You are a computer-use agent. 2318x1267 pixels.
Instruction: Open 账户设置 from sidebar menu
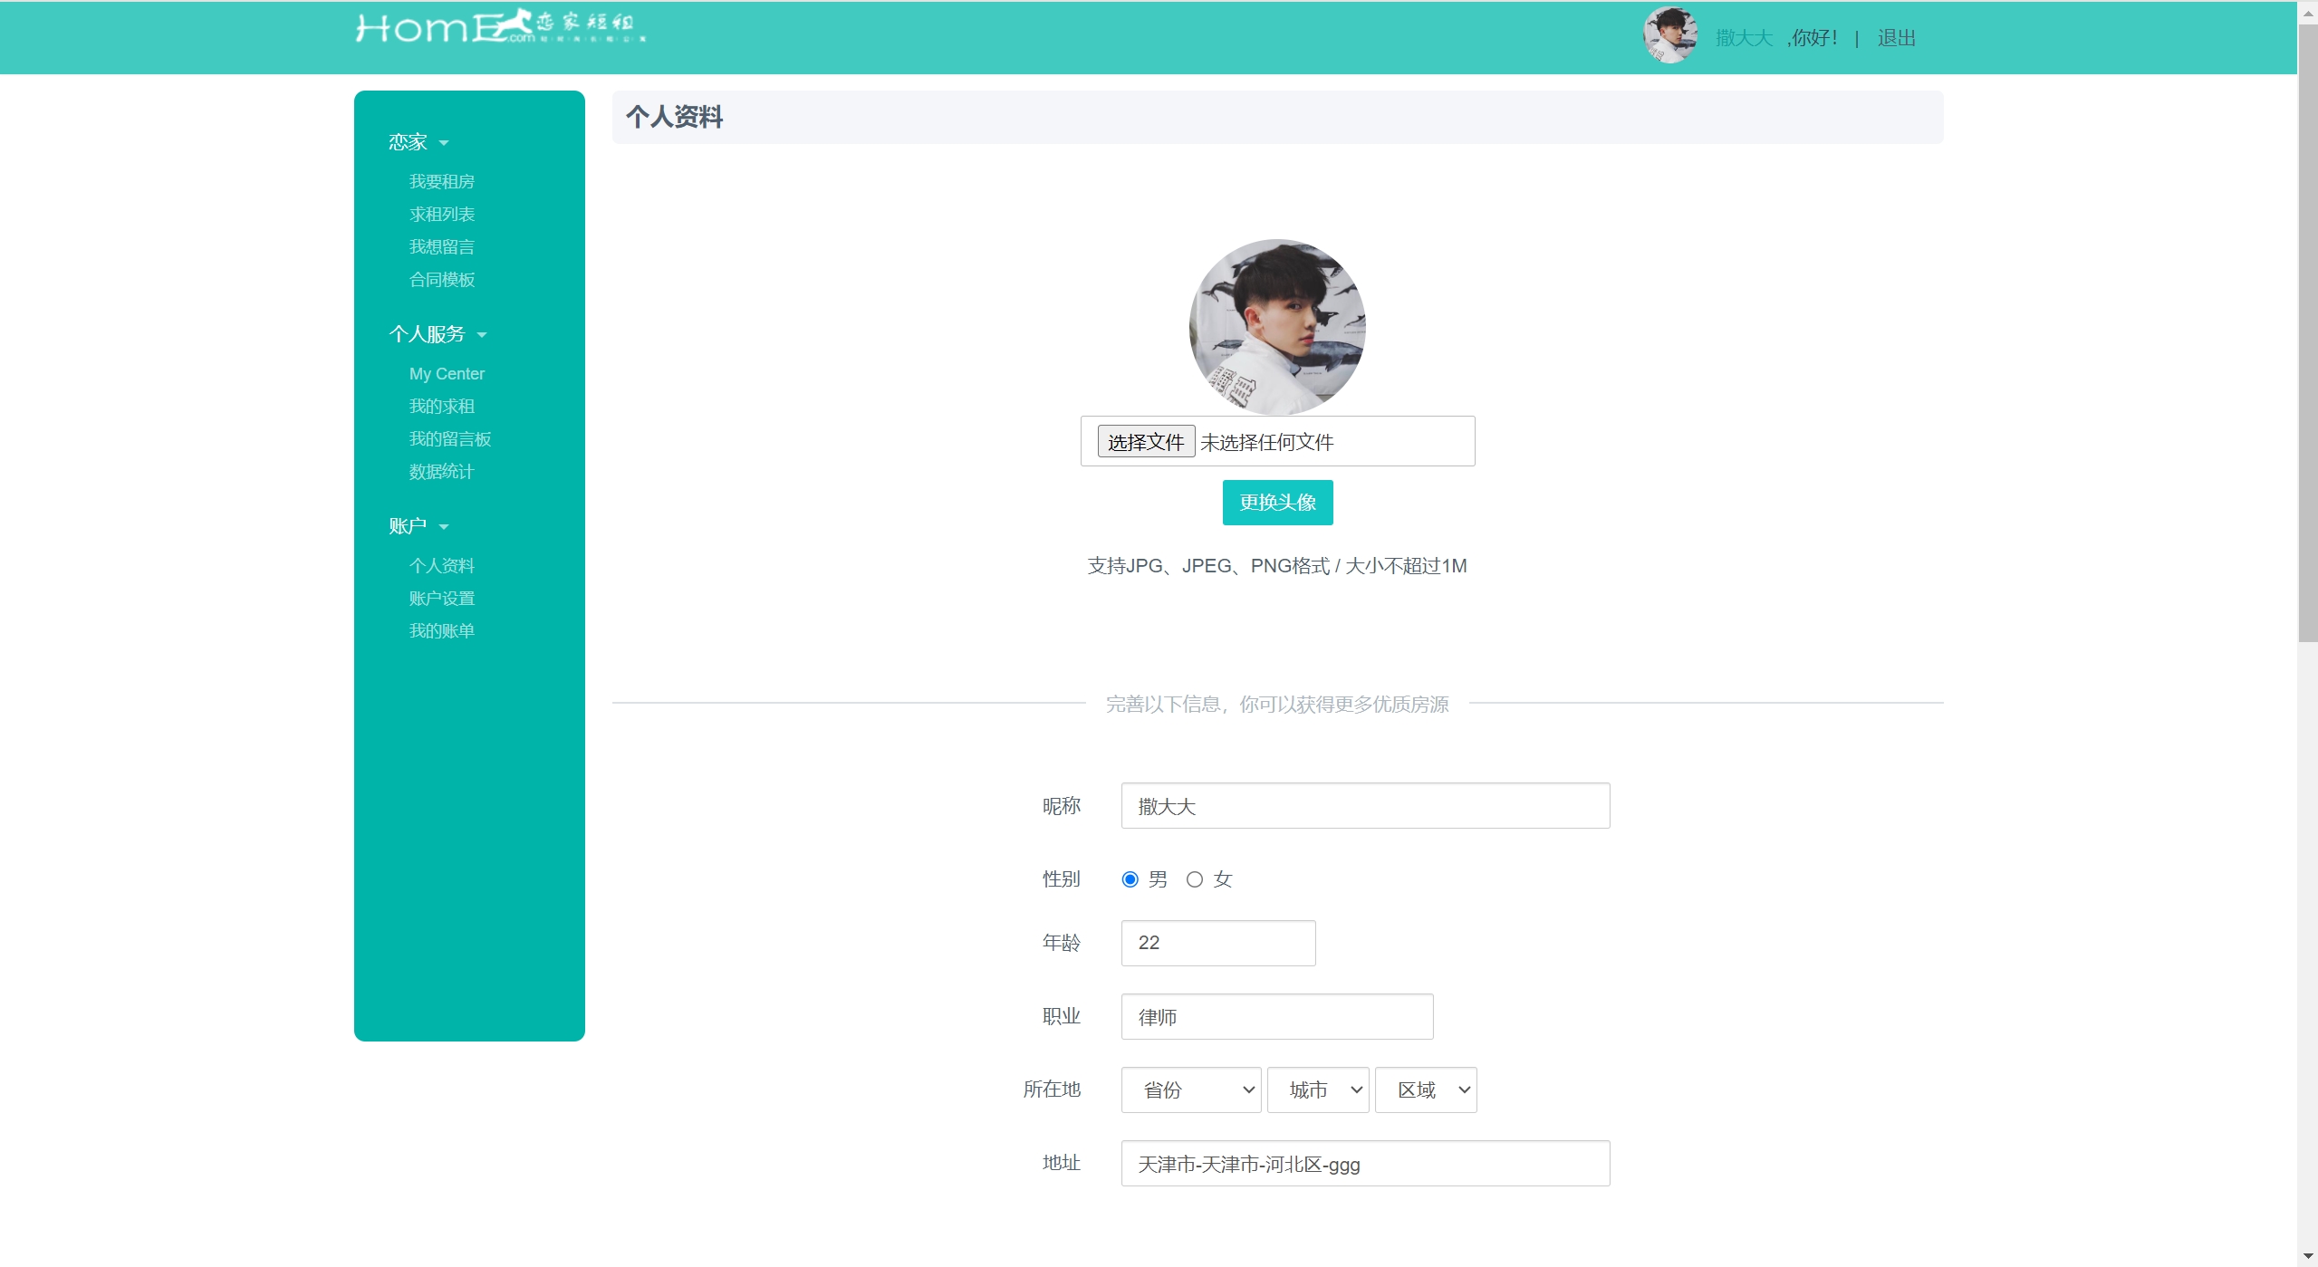[441, 599]
